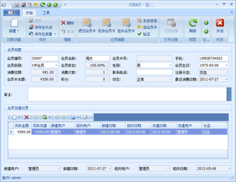Expand the 保存且新建 dropdown arrow
This screenshot has width=236, height=182.
tap(55, 34)
